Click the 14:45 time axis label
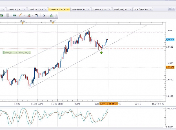The image size is (176, 130). point(17,104)
